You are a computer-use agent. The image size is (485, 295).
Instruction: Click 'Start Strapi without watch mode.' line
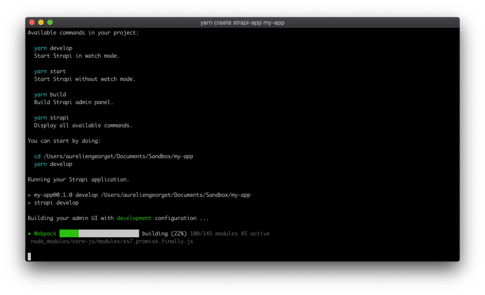pos(85,79)
